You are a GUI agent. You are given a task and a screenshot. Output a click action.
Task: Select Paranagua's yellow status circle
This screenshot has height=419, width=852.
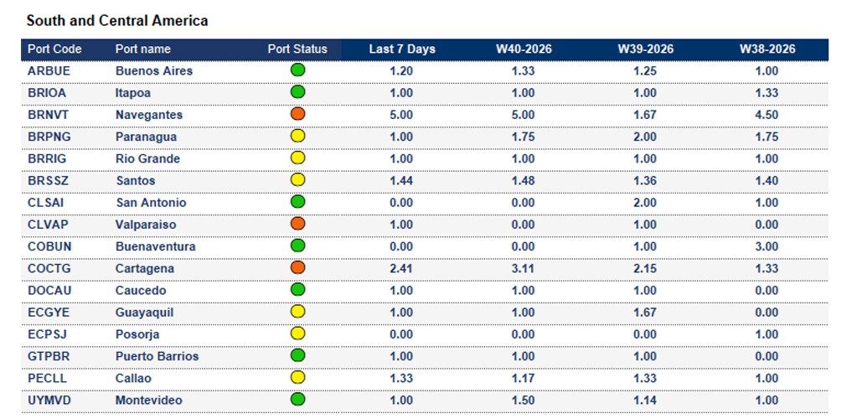(297, 136)
